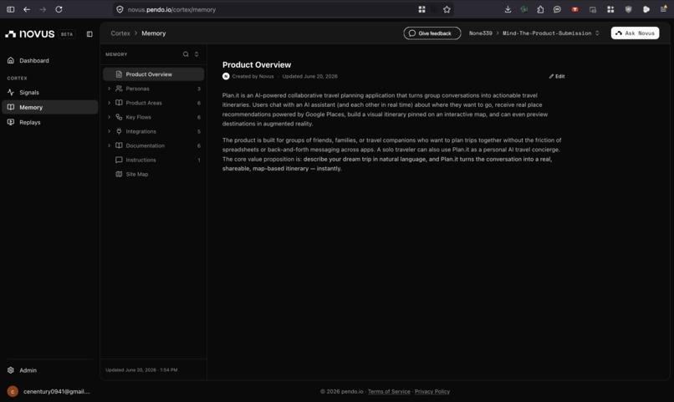Search memory with the magnifier icon

point(186,54)
